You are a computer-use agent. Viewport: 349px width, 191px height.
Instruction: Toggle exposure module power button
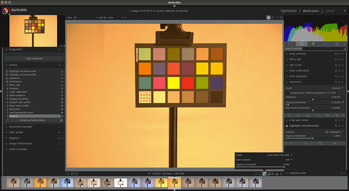[x=287, y=82]
